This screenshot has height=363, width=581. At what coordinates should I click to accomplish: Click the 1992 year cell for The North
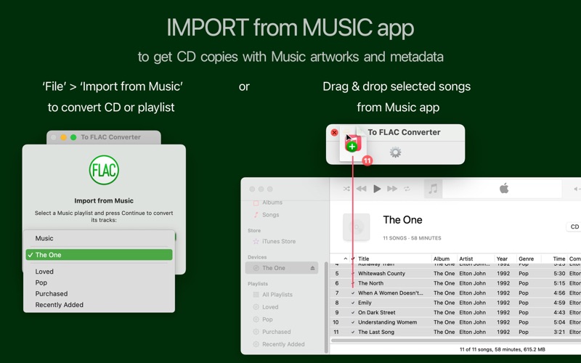coord(503,283)
